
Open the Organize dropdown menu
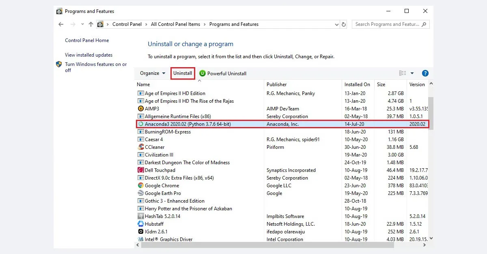click(152, 73)
